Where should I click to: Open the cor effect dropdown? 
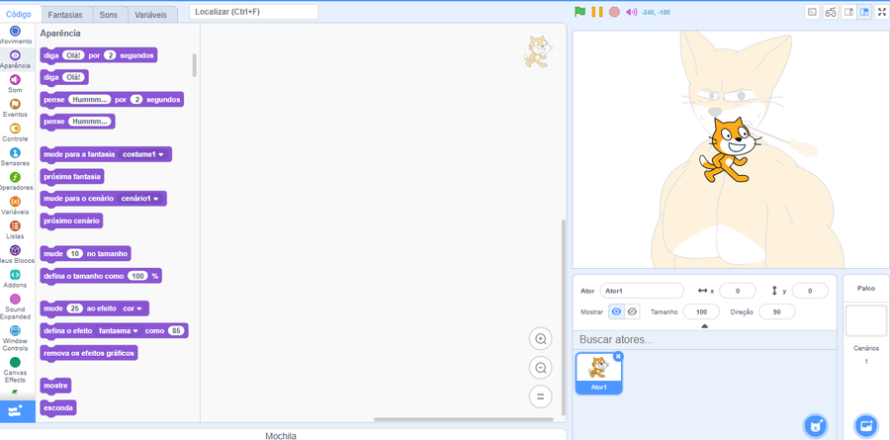[133, 308]
